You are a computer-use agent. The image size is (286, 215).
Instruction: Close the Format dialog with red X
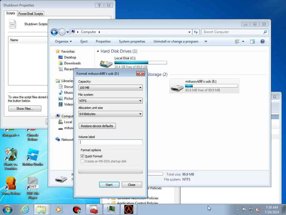140,74
